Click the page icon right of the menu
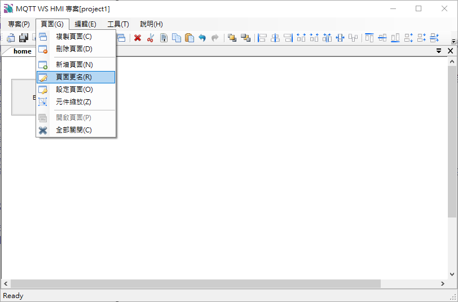Viewport: 458px width, 302px height. tap(121, 38)
